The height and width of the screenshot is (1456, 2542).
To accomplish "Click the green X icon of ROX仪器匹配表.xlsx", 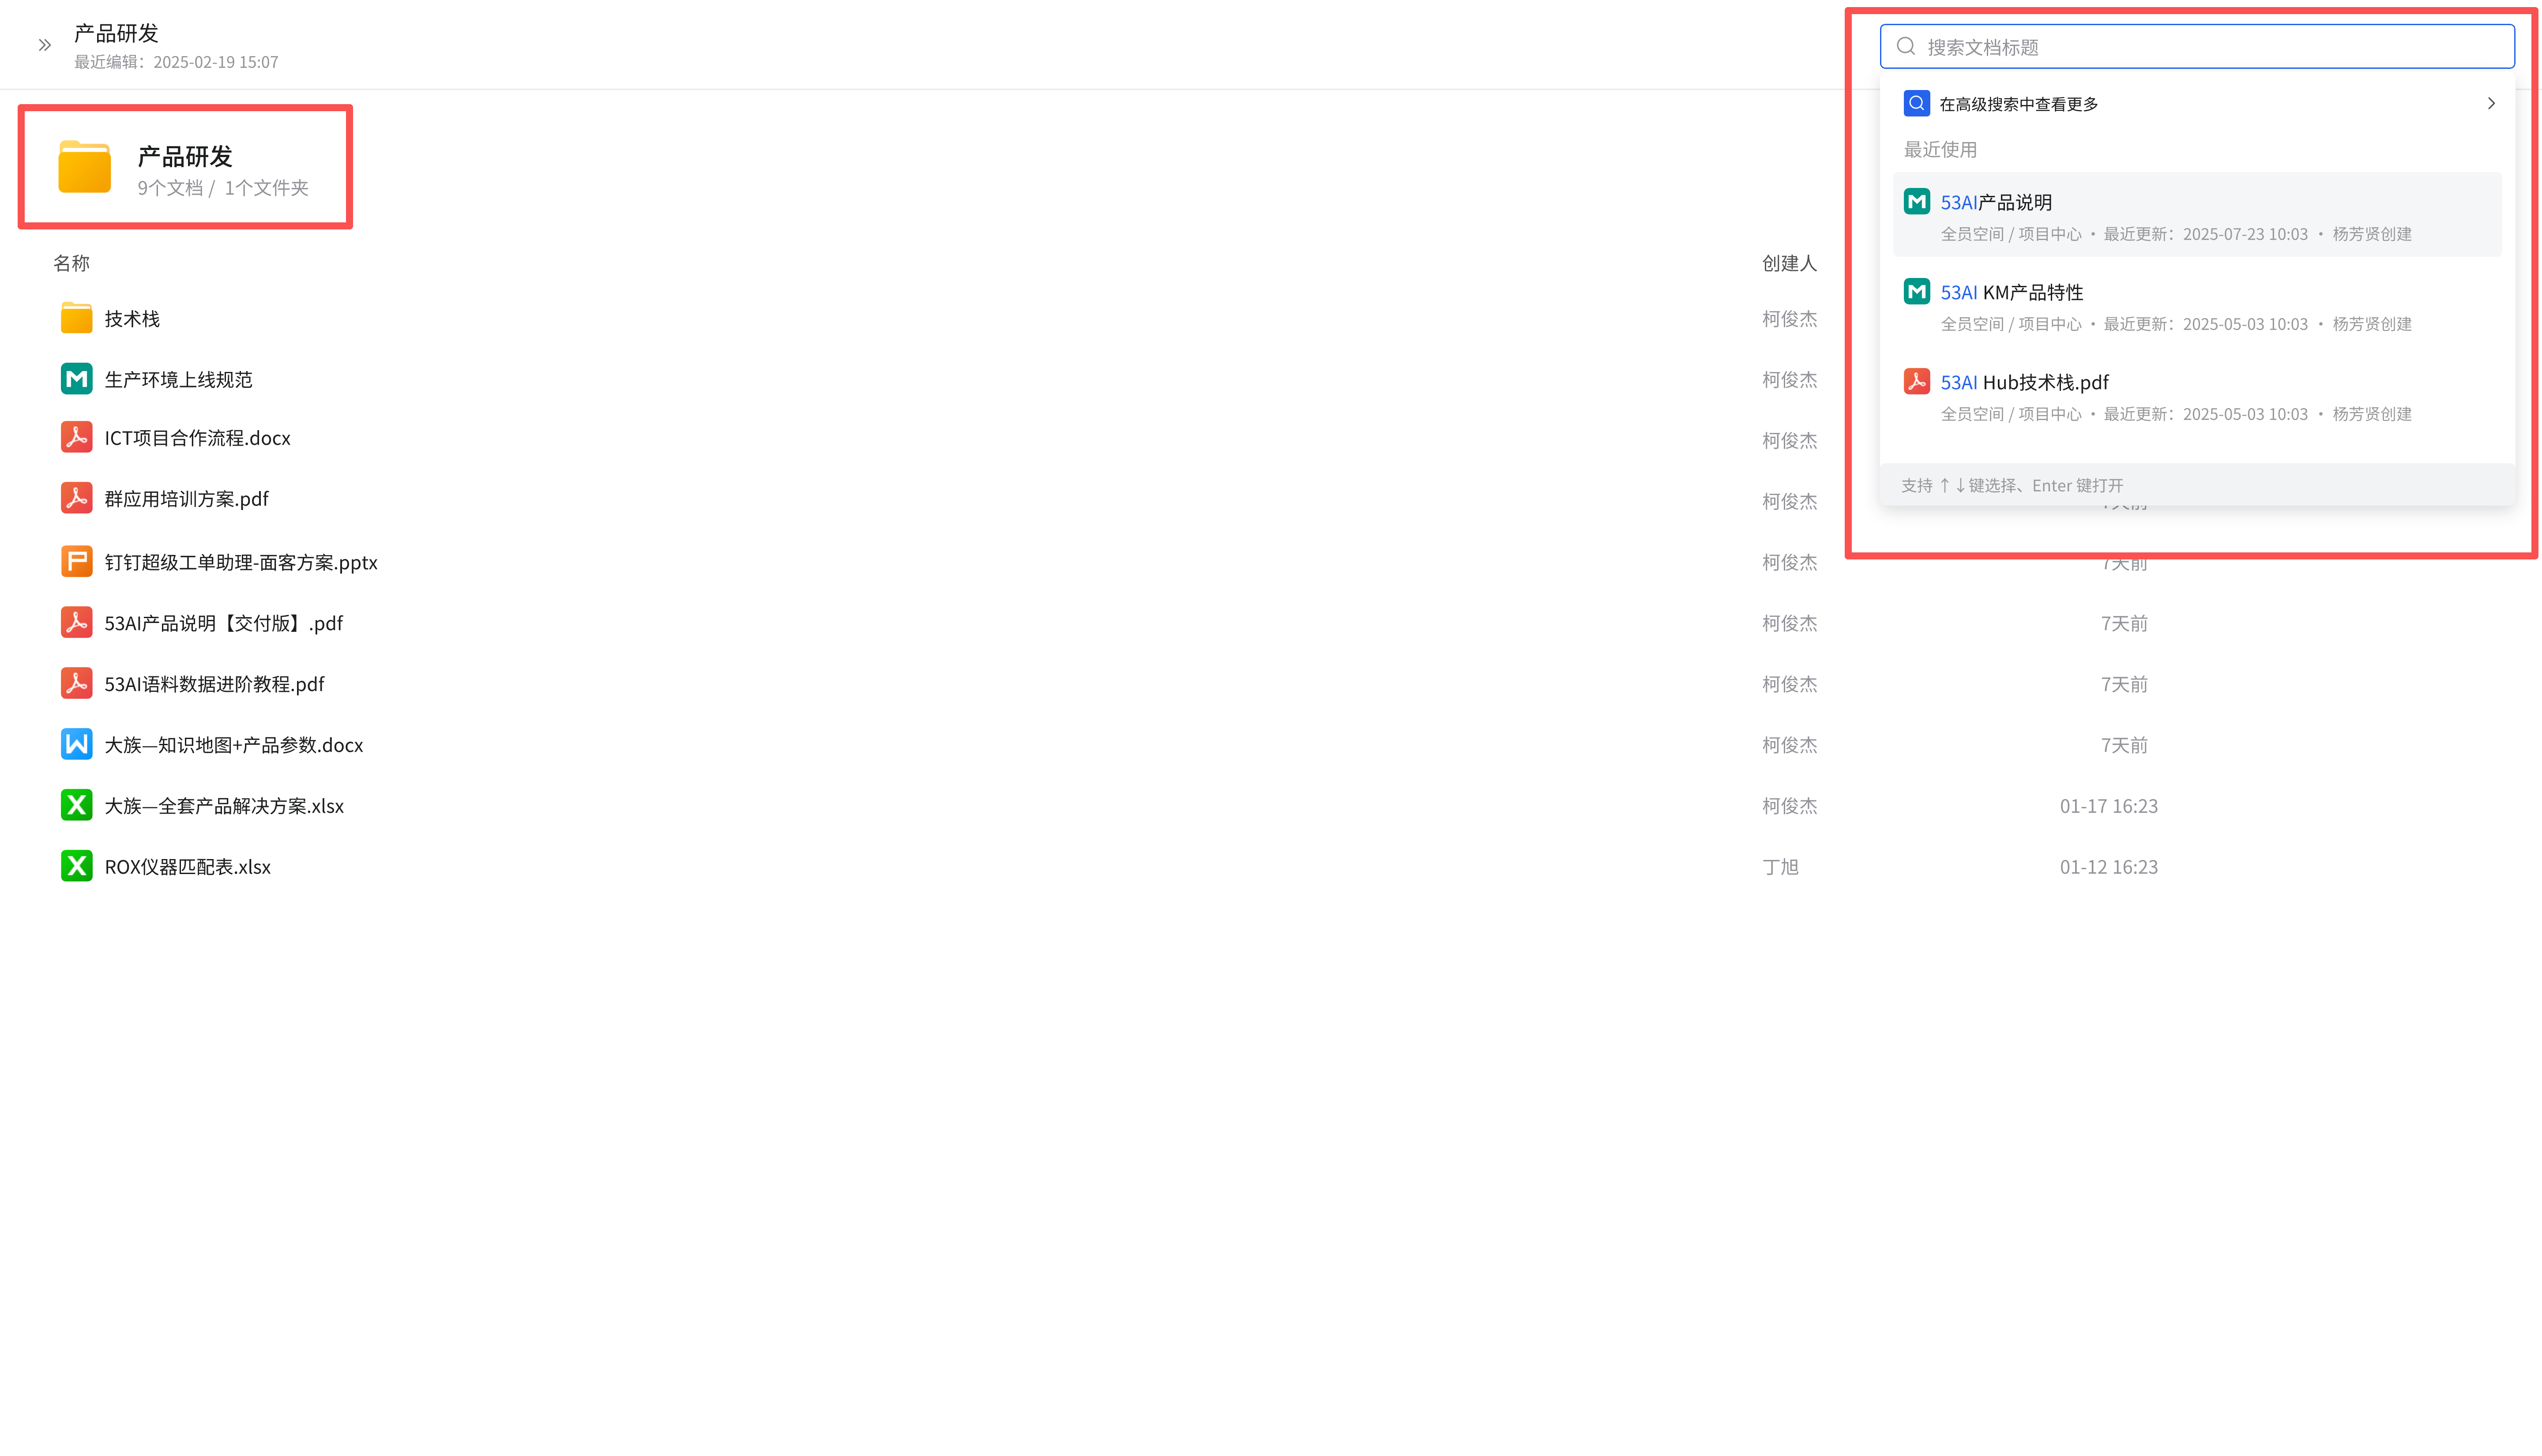I will pyautogui.click(x=76, y=866).
